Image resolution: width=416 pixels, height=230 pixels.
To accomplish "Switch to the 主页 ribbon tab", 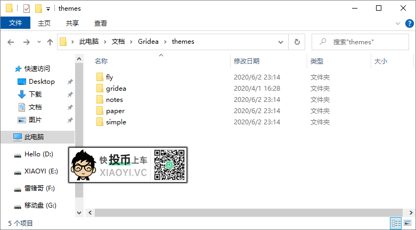I will (x=44, y=23).
